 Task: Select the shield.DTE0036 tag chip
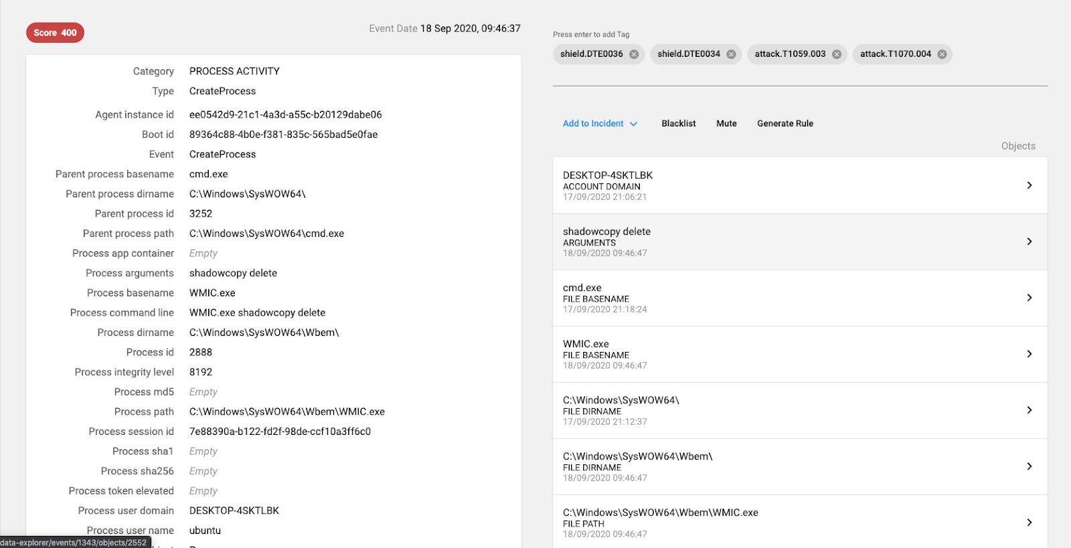[x=591, y=54]
